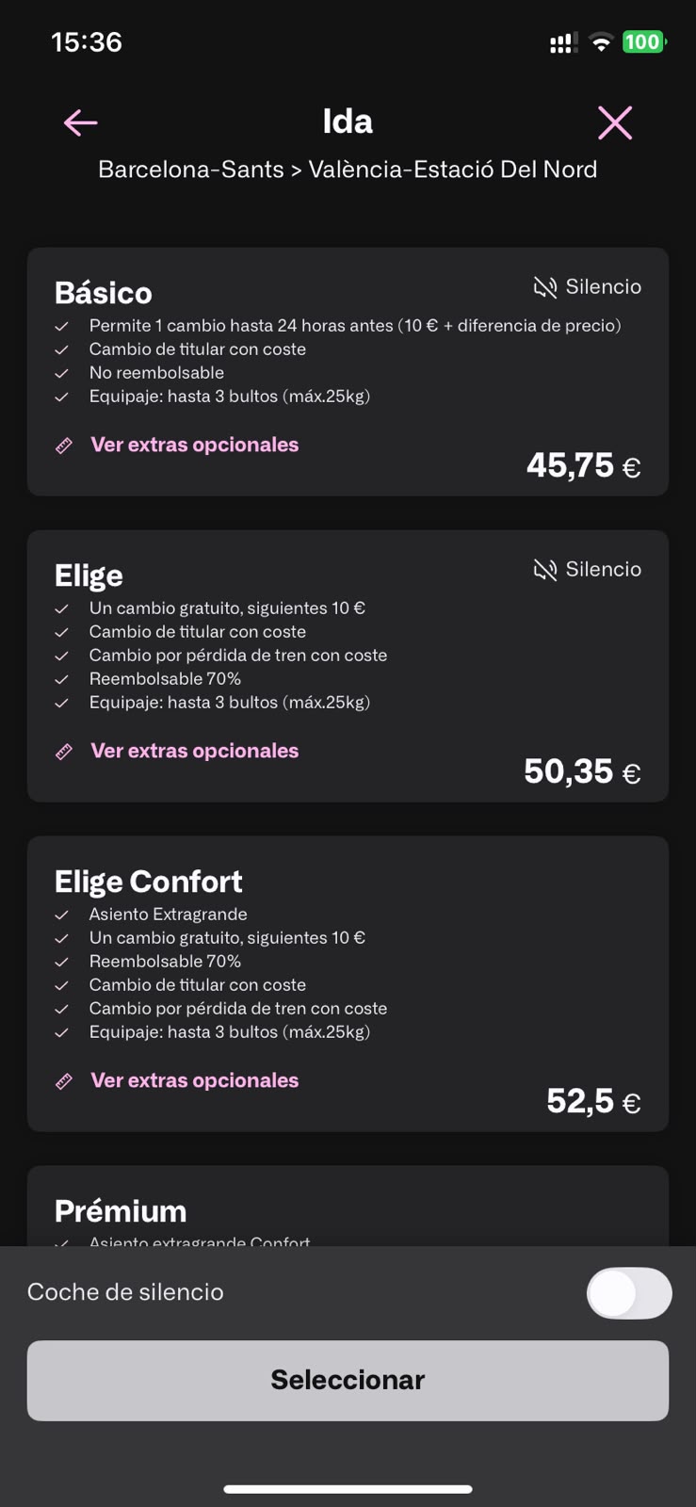696x1507 pixels.
Task: Tap the Wi-Fi icon in status bar
Action: point(600,41)
